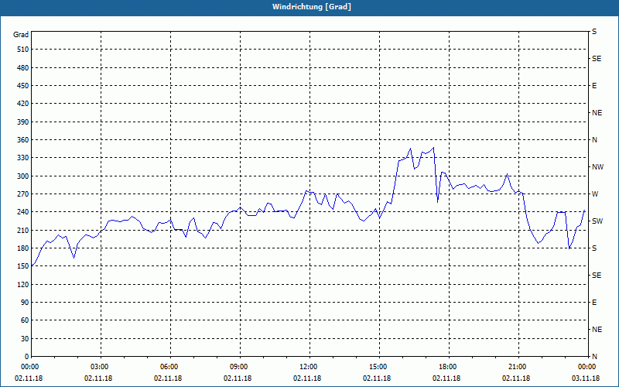Screen dimensions: 619x387
Task: Select the 15:00 time label
Action: point(379,367)
